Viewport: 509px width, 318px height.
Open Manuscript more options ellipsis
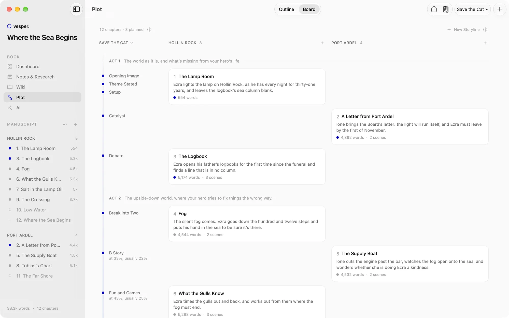click(65, 124)
